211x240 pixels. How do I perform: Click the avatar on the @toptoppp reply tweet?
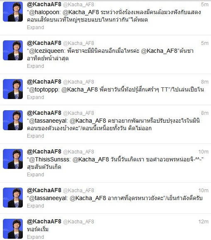[13, 89]
